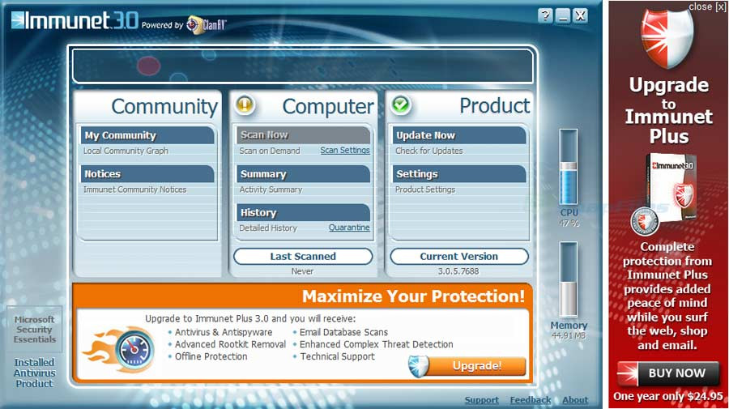The image size is (729, 409).
Task: Click the CPU usage meter
Action: [568, 167]
